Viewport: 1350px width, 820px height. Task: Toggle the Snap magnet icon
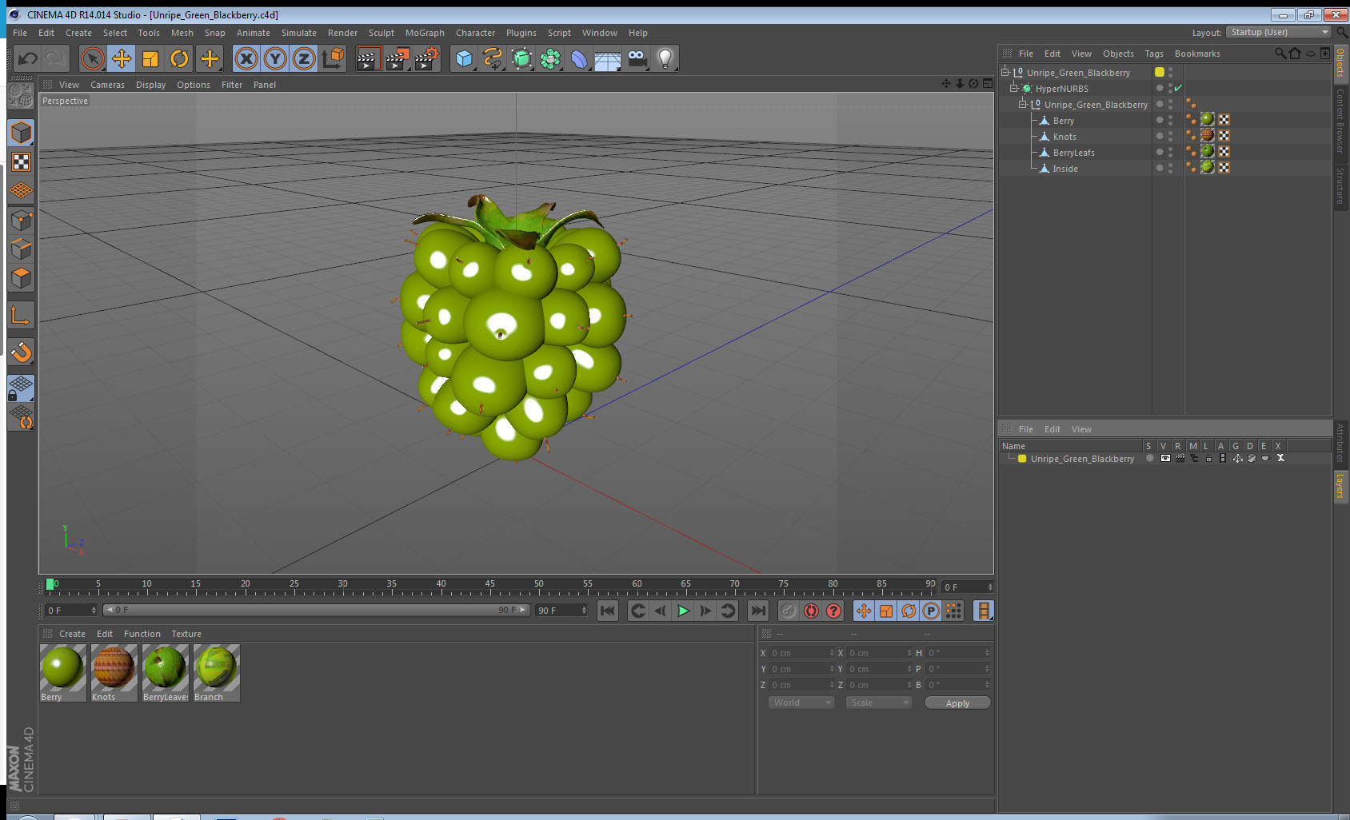click(x=21, y=352)
